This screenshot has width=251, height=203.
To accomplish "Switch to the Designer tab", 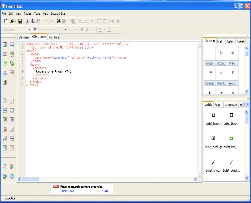I will pyautogui.click(x=24, y=37).
